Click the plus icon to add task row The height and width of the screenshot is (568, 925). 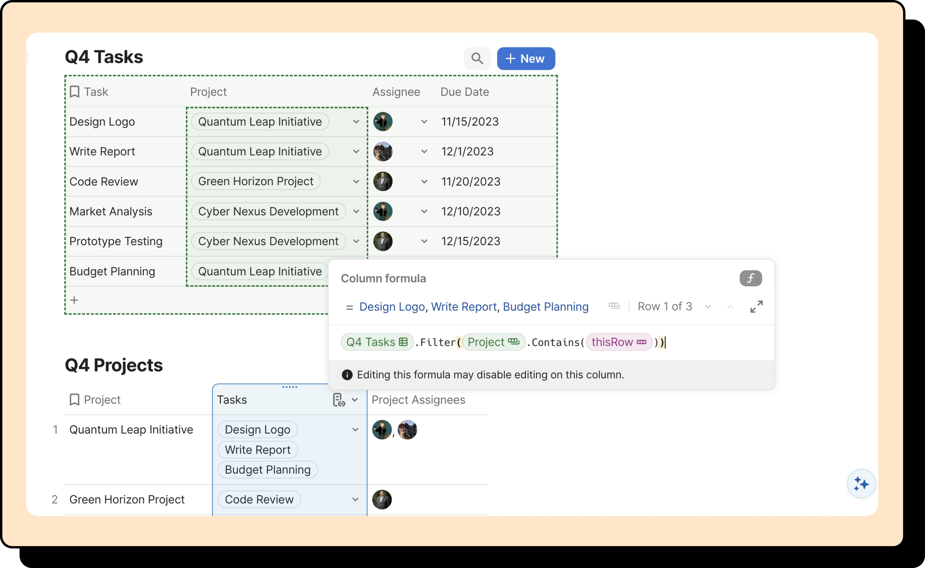(74, 300)
